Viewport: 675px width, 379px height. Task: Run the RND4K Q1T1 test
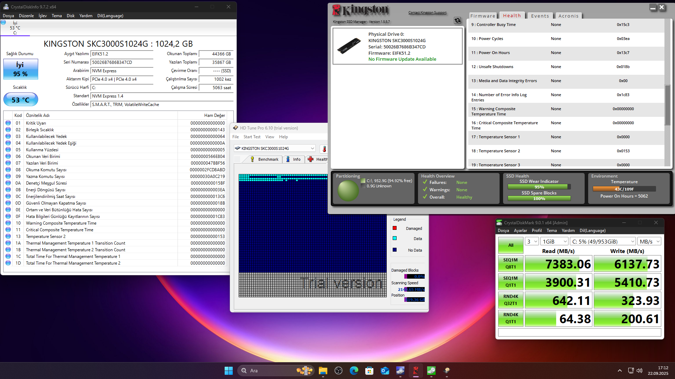pyautogui.click(x=511, y=318)
